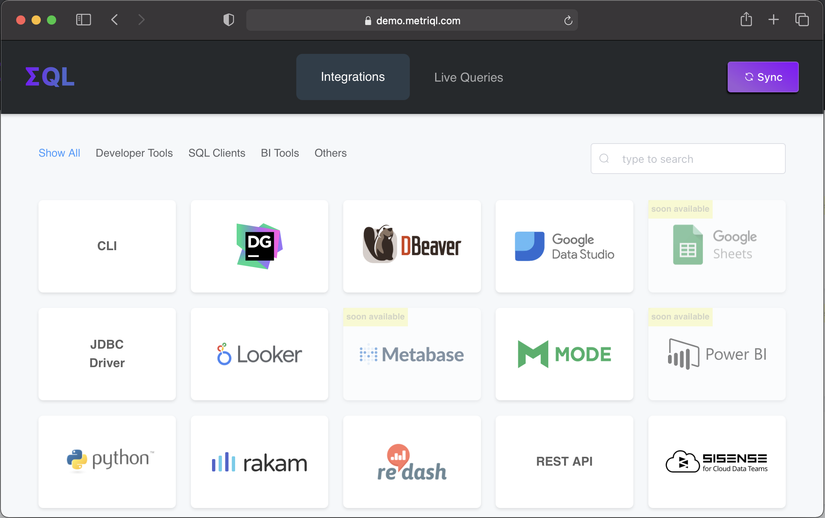825x518 pixels.
Task: Open the Rakam integration tile
Action: (x=259, y=461)
